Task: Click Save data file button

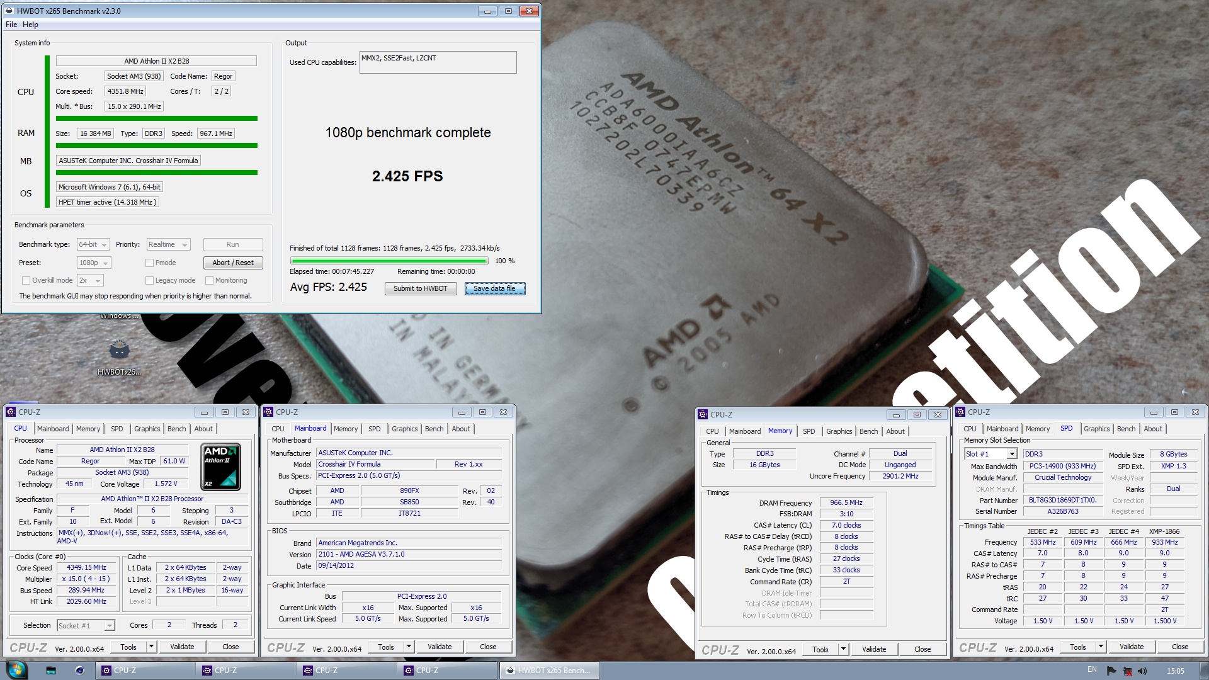Action: (494, 288)
